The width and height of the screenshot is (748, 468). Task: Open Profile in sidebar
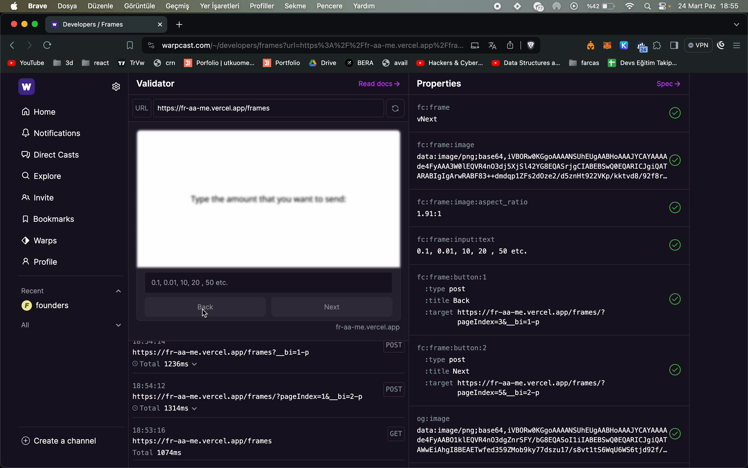pos(39,262)
